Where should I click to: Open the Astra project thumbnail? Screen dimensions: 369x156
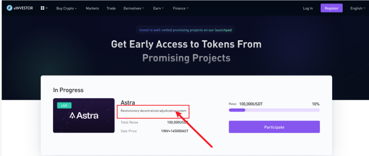click(x=84, y=115)
